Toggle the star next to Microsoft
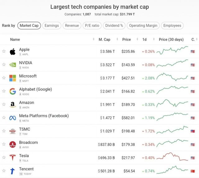199x178 pixels. click(4, 78)
